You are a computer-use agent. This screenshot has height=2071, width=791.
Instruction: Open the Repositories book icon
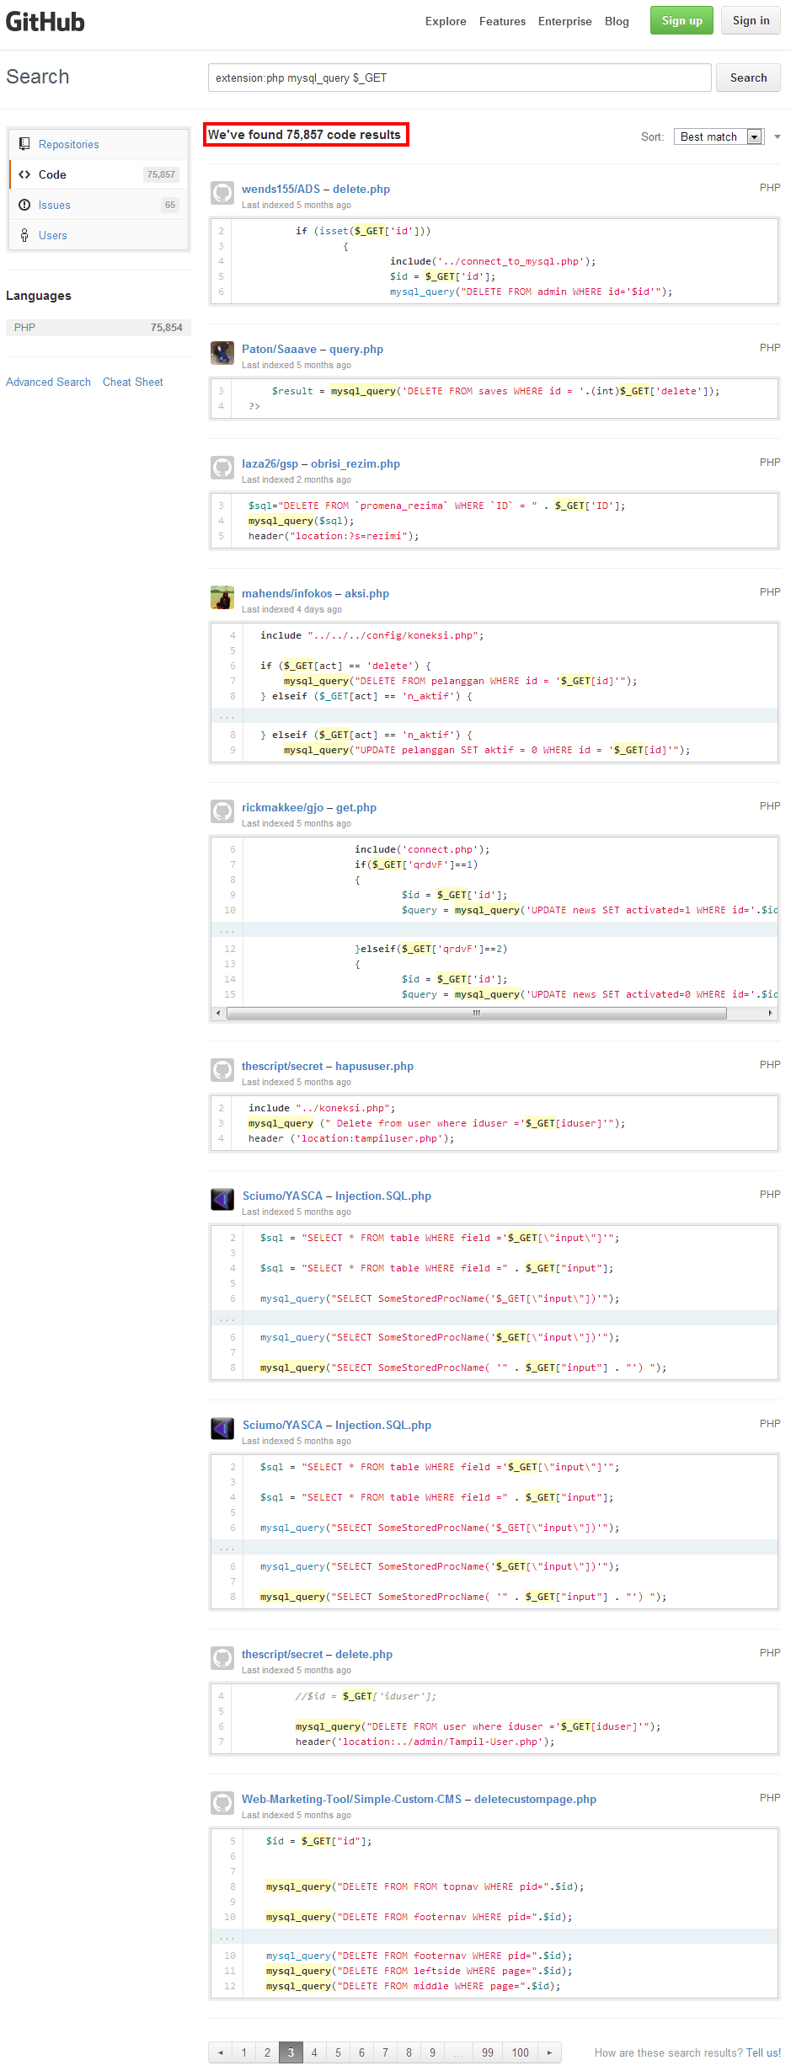24,144
